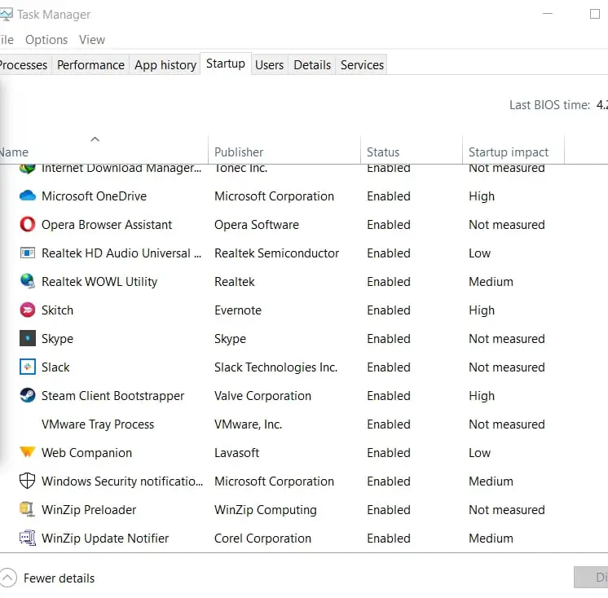
Task: Switch to the Services tab
Action: [362, 64]
